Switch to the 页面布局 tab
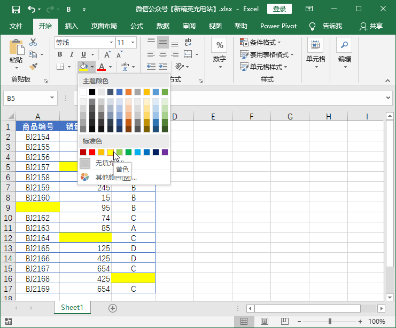 click(104, 26)
